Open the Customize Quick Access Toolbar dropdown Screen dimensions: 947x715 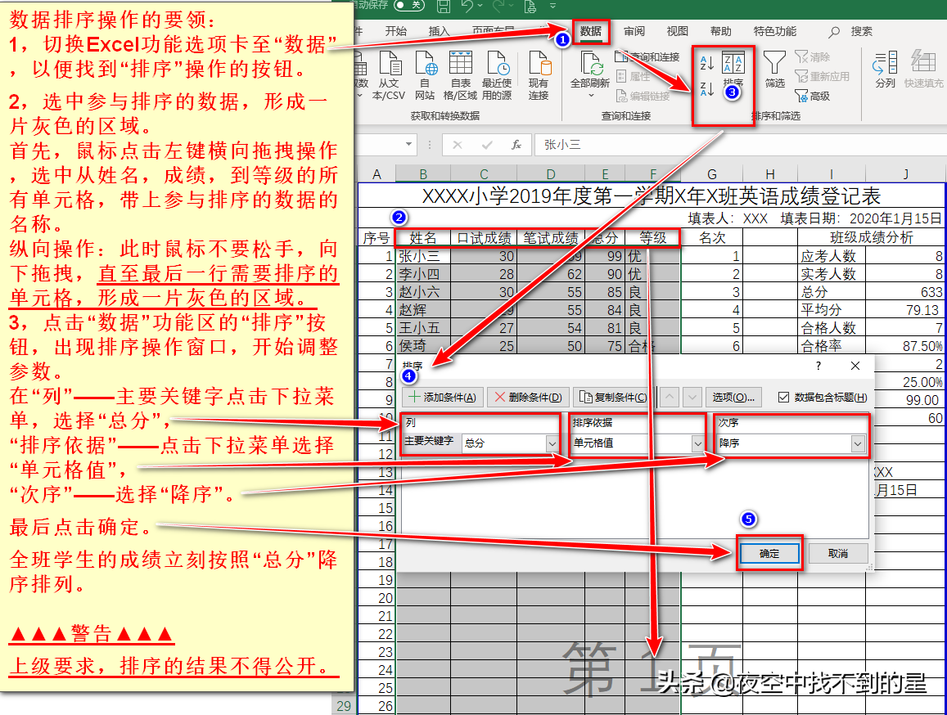[552, 6]
